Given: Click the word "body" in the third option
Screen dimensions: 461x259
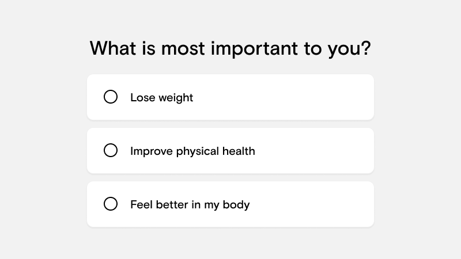Looking at the screenshot, I should [237, 205].
